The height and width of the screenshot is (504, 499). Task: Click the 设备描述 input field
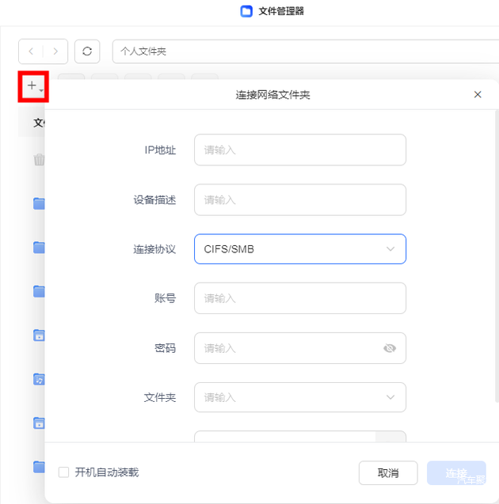(299, 199)
